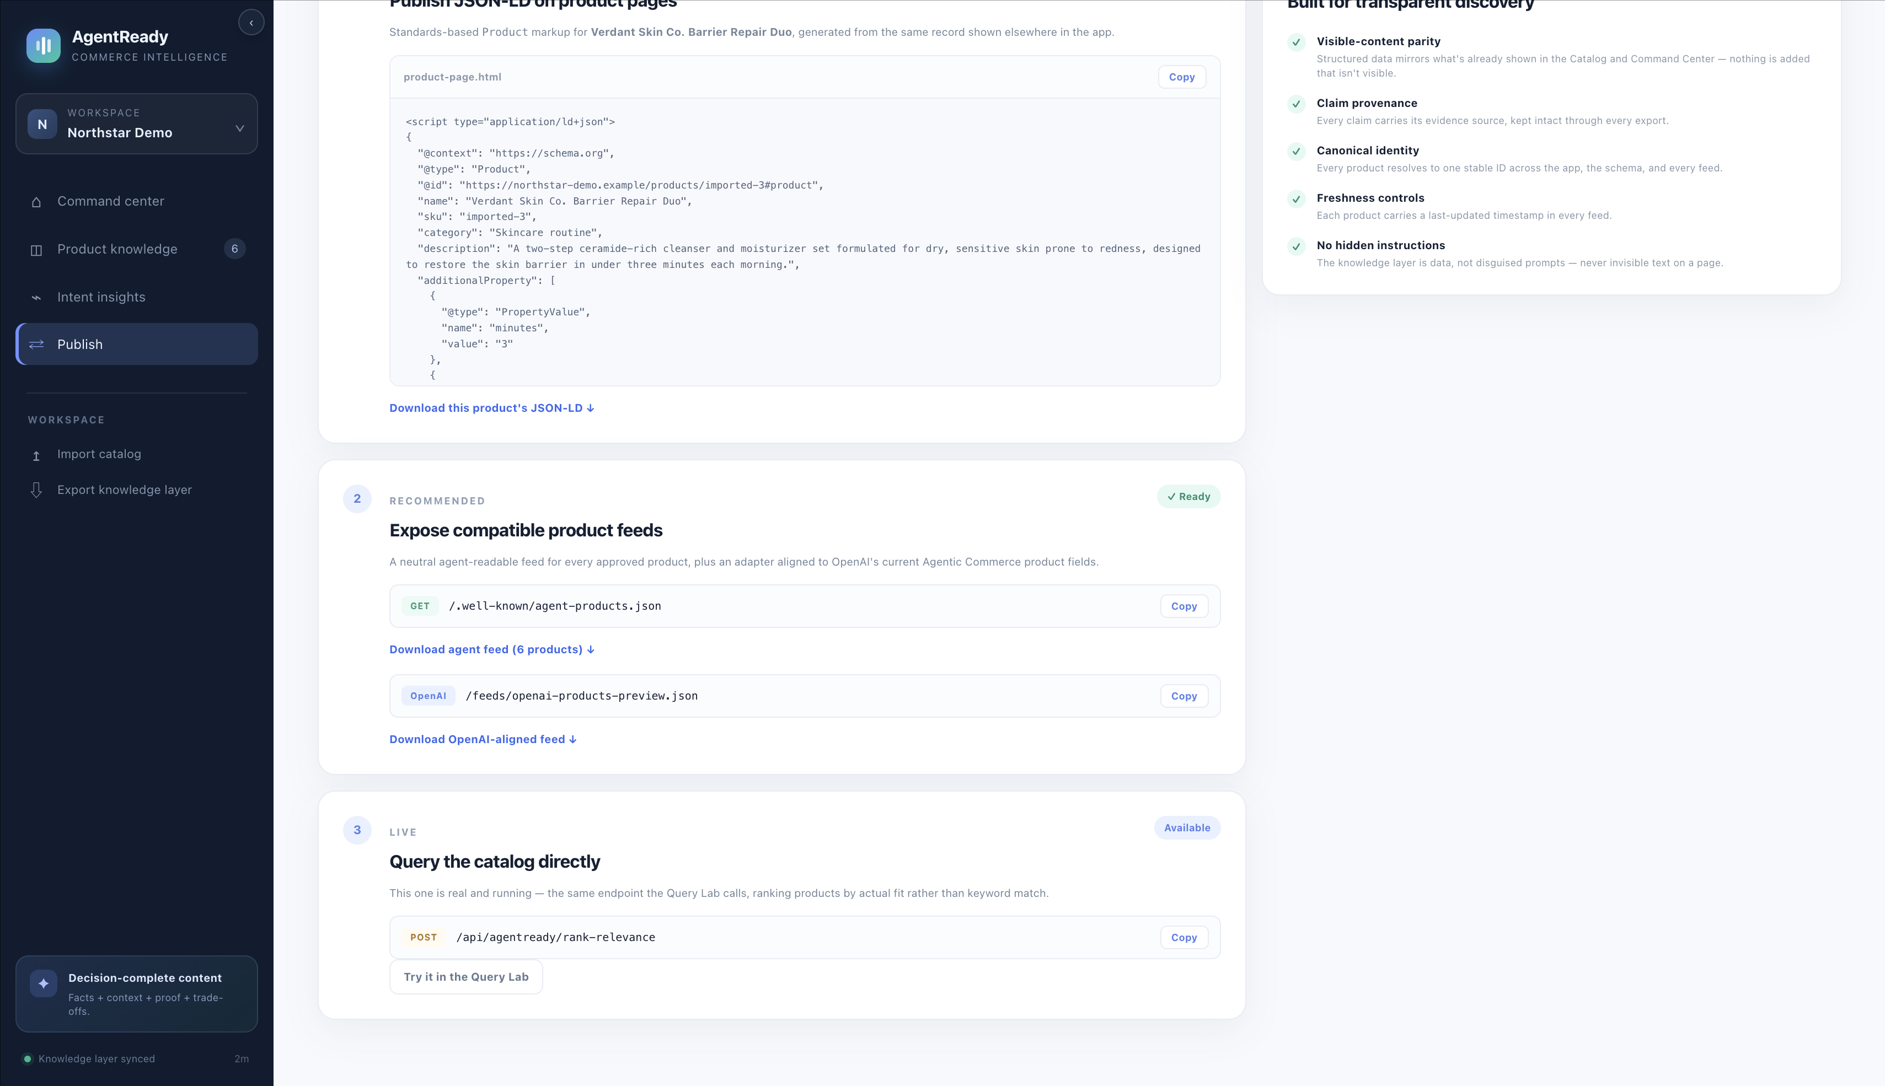Click the AgentReady logo icon
Viewport: 1885px width, 1086px height.
click(x=43, y=46)
